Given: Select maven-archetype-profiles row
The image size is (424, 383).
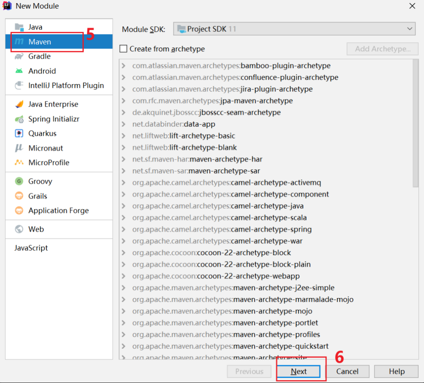Looking at the screenshot, I should coord(266,334).
